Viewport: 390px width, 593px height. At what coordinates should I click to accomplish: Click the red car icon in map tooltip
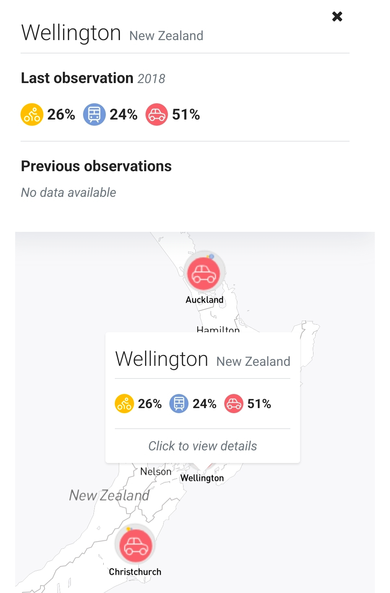(234, 403)
